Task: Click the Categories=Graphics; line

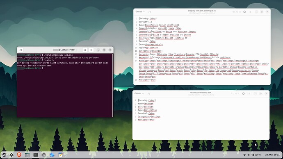Action: pos(151,51)
